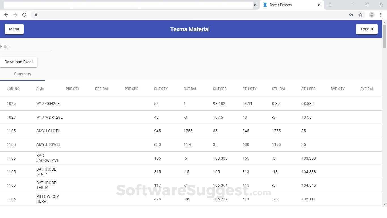Open the saved passwords key icon
Image resolution: width=387 pixels, height=218 pixels.
coord(351,14)
